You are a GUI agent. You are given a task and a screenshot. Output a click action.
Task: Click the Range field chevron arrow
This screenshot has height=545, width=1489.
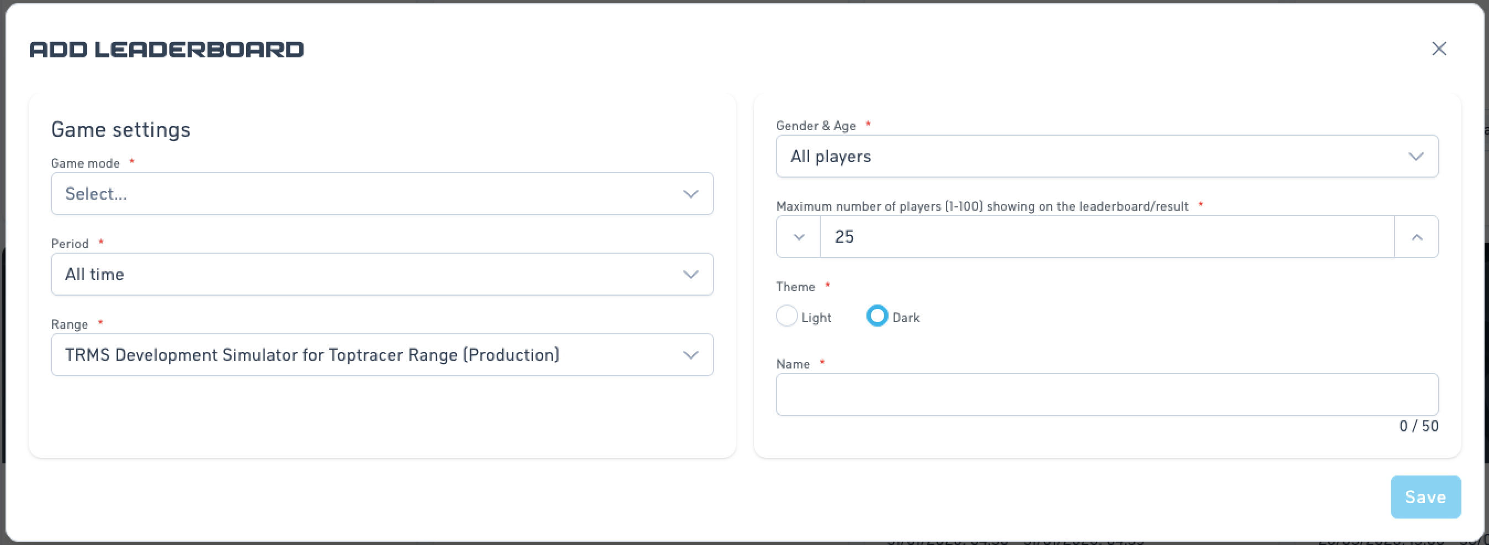click(x=691, y=355)
